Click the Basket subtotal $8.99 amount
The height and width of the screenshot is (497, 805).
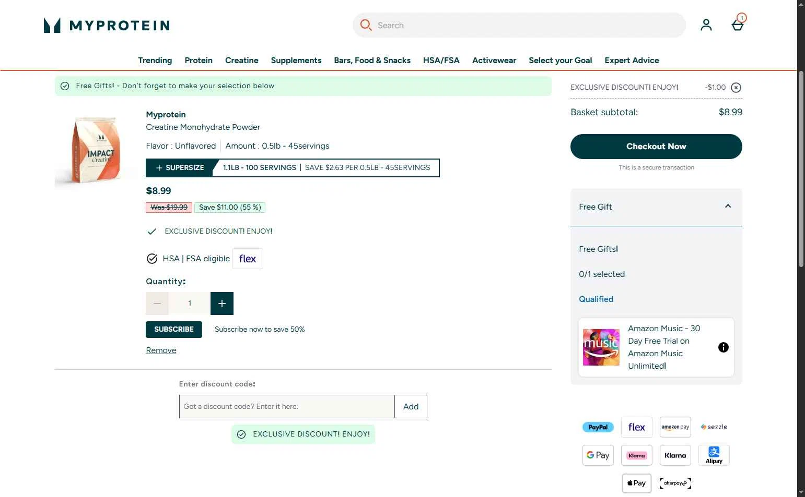pos(730,112)
